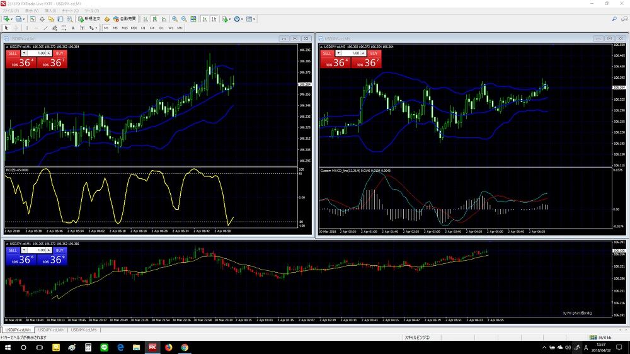Open the 挿入 menu
This screenshot has width=630, height=354.
click(50, 11)
